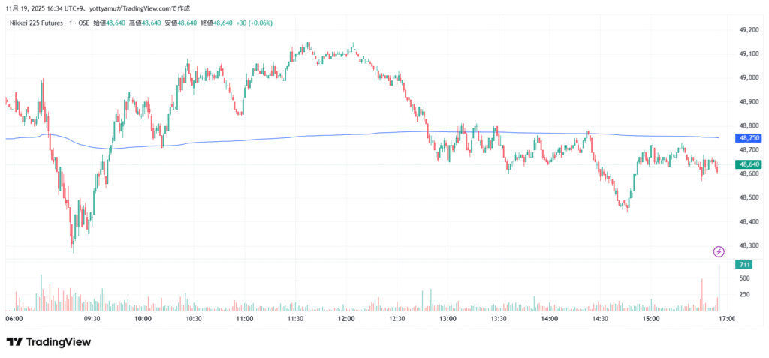This screenshot has height=358, width=769.
Task: Click the 09:30 time axis label
Action: point(92,318)
